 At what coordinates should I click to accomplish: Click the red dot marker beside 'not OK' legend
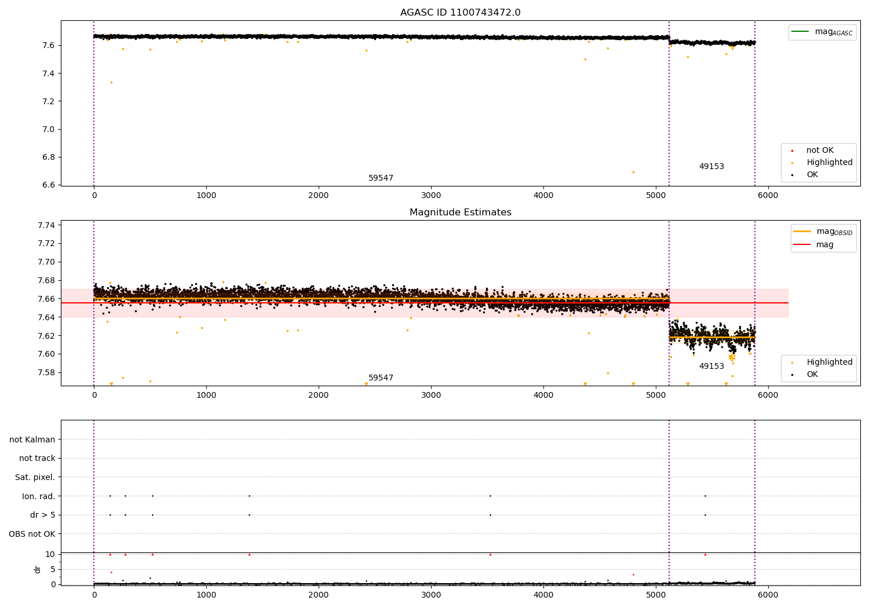792,151
